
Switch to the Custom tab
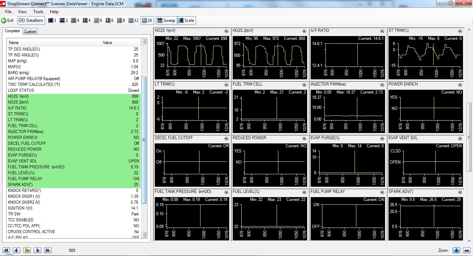click(30, 32)
